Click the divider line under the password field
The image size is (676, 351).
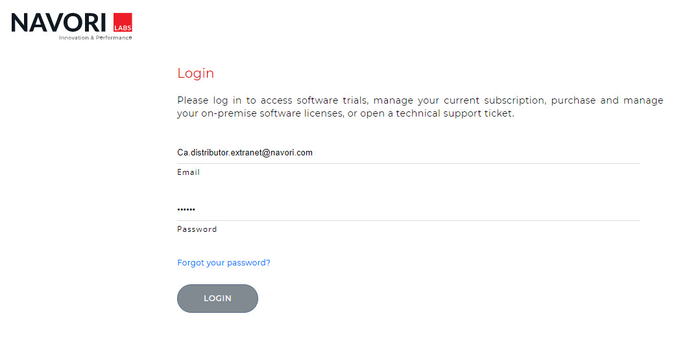[x=408, y=220]
